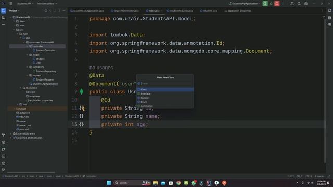Switch to application.properties tab
Viewport: 333px width, 187px height.
(238, 11)
